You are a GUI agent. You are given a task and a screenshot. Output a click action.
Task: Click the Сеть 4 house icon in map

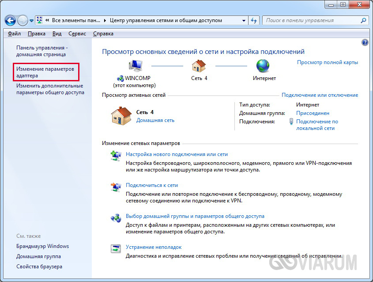tap(199, 66)
